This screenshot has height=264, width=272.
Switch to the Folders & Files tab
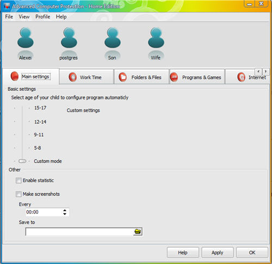click(141, 77)
